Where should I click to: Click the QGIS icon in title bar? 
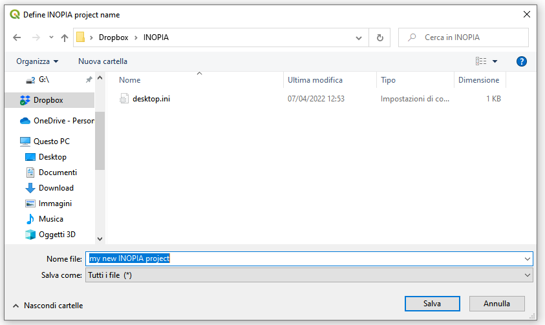(x=15, y=15)
